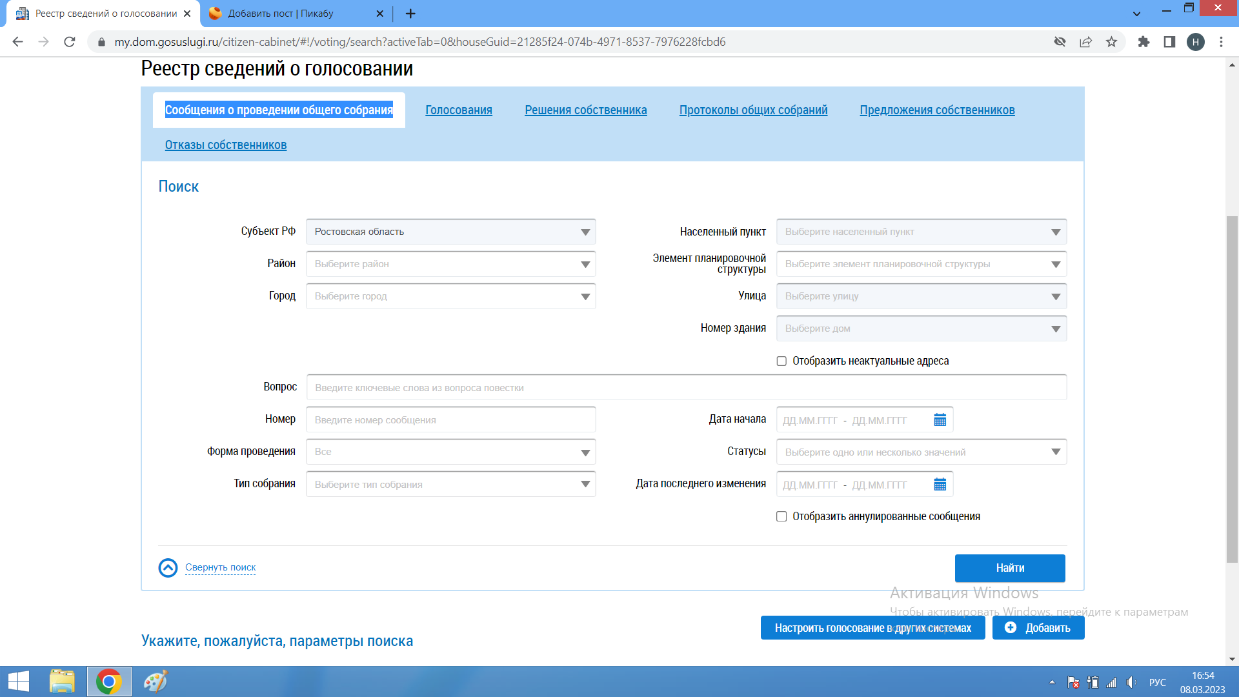The height and width of the screenshot is (697, 1239).
Task: Open File Explorer from taskbar
Action: click(x=62, y=682)
